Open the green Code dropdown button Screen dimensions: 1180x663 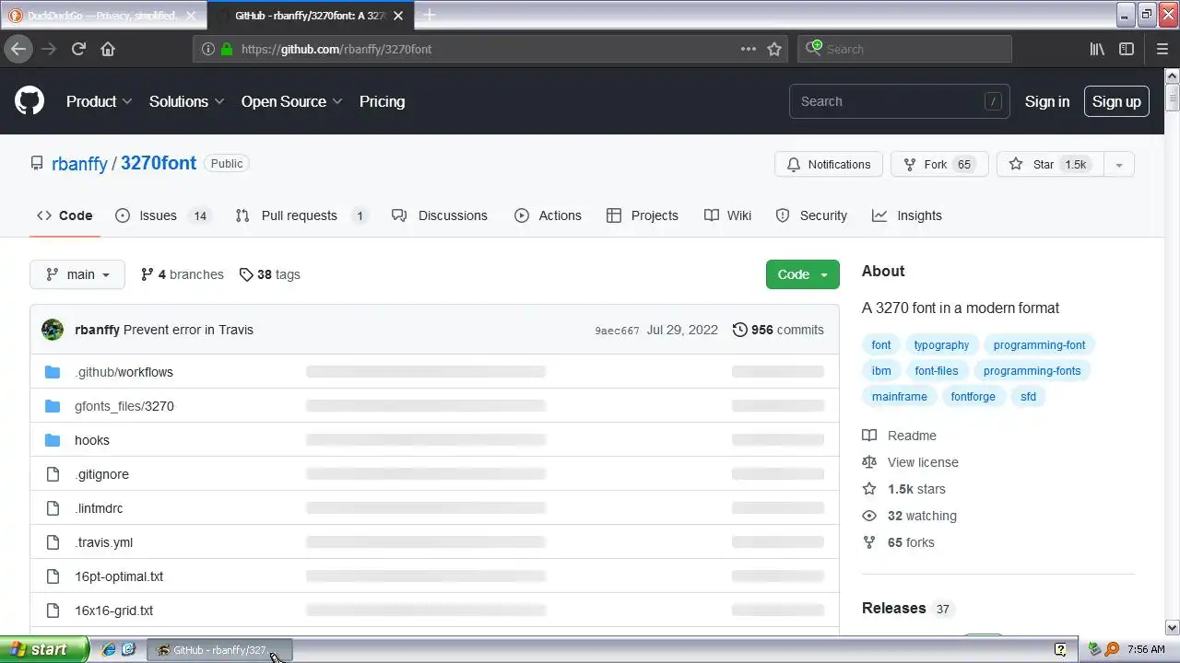coord(803,274)
